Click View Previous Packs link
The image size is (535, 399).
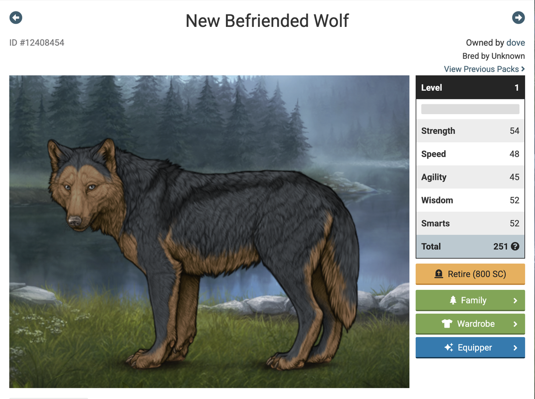pyautogui.click(x=482, y=69)
